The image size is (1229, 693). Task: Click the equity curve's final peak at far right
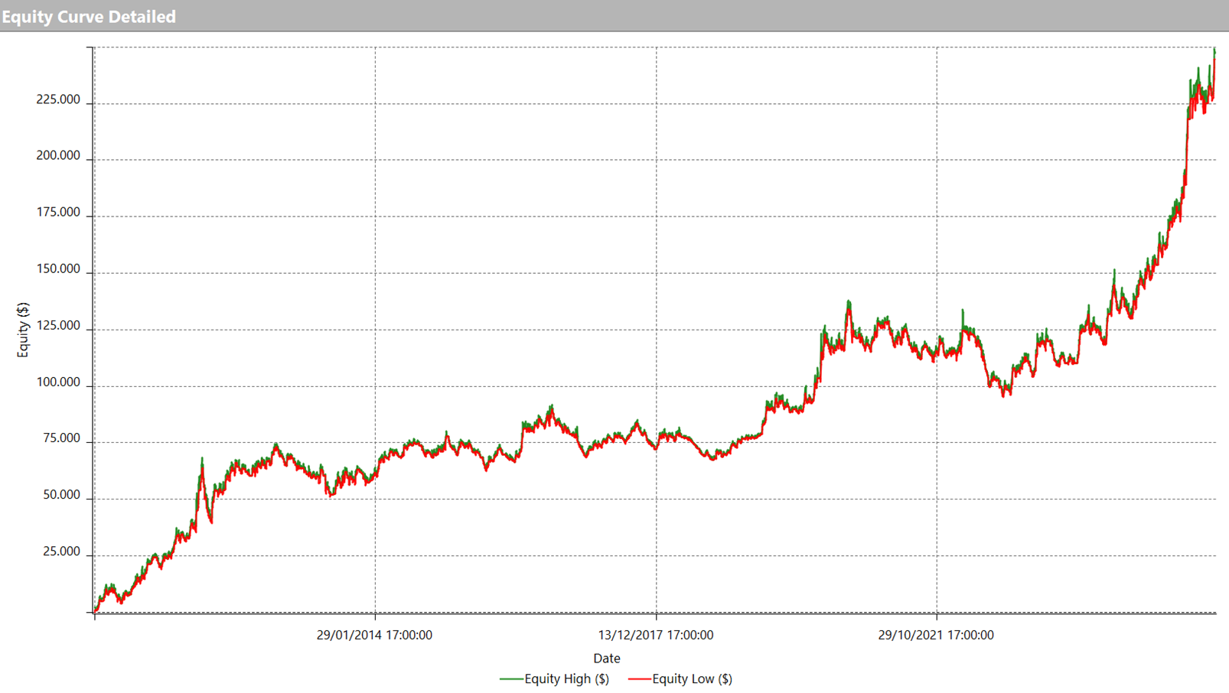(1214, 52)
